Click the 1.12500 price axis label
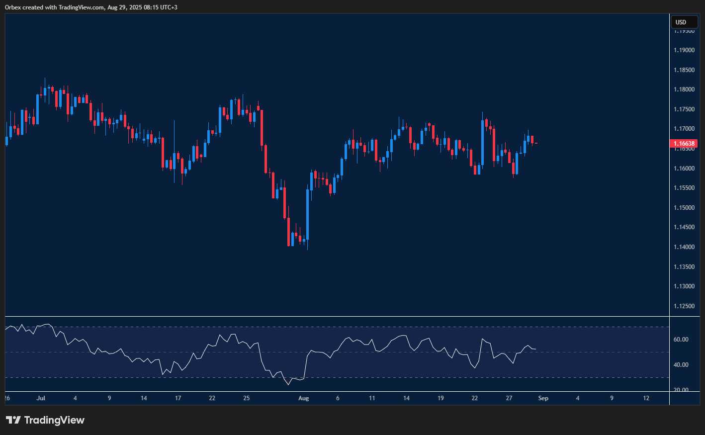This screenshot has height=435, width=705. pyautogui.click(x=684, y=306)
